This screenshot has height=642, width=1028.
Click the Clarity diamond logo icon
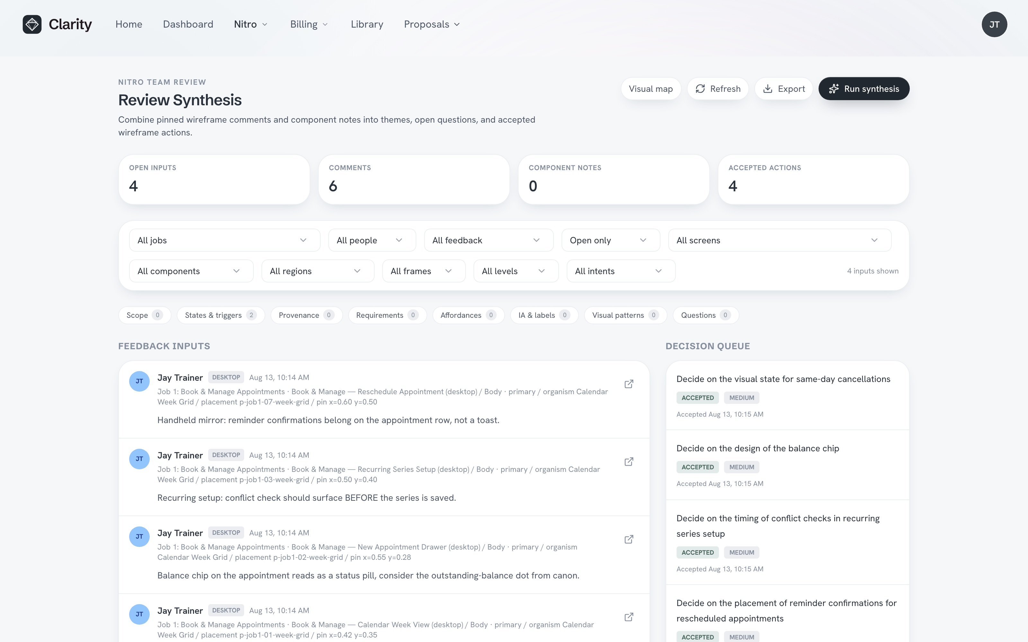pos(32,24)
